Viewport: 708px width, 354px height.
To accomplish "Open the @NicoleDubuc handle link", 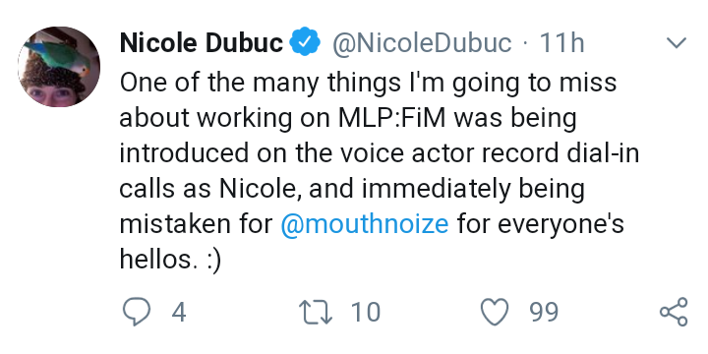I will point(423,43).
